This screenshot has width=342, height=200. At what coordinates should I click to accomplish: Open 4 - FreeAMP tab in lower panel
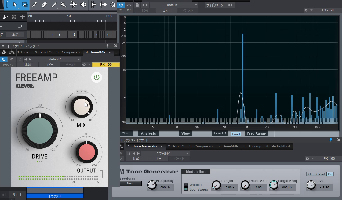[x=228, y=146]
